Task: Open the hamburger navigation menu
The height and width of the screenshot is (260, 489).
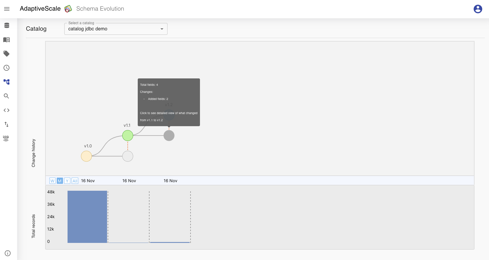Action: click(x=7, y=9)
